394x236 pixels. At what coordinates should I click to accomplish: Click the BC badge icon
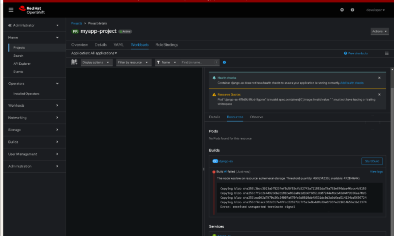click(x=215, y=161)
